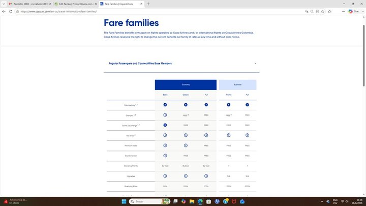Screen dimensions: 366x206
Task: Click the No-Show fee icon under Business Full
Action: point(247,135)
